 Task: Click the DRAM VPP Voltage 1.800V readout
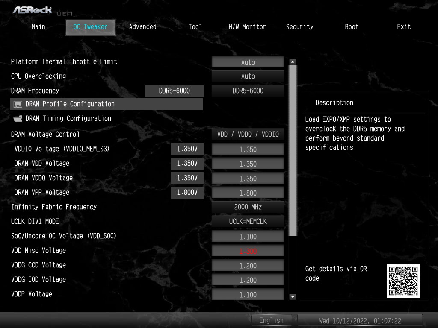187,192
